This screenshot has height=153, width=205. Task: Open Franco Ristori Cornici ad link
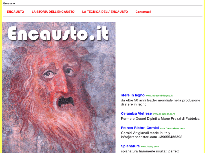(140, 128)
